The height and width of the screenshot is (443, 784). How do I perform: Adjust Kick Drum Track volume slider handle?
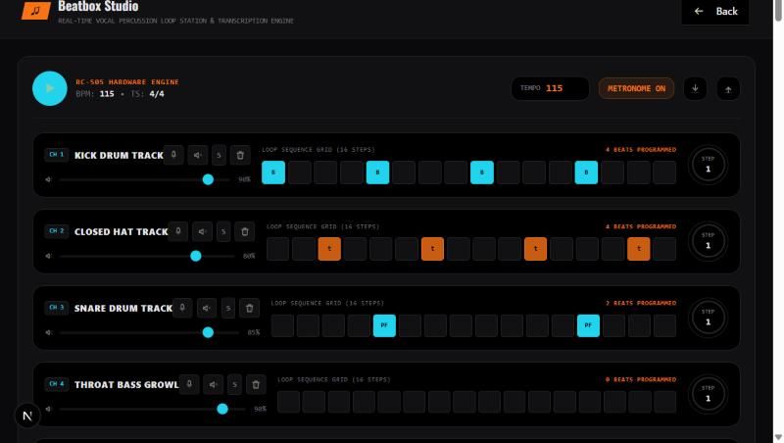208,179
